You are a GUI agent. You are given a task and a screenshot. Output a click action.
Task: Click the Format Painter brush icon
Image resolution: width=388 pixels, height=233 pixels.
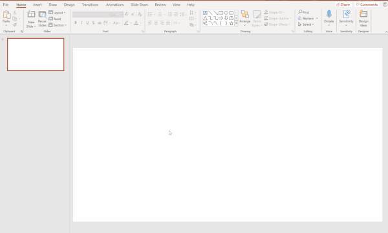(15, 25)
